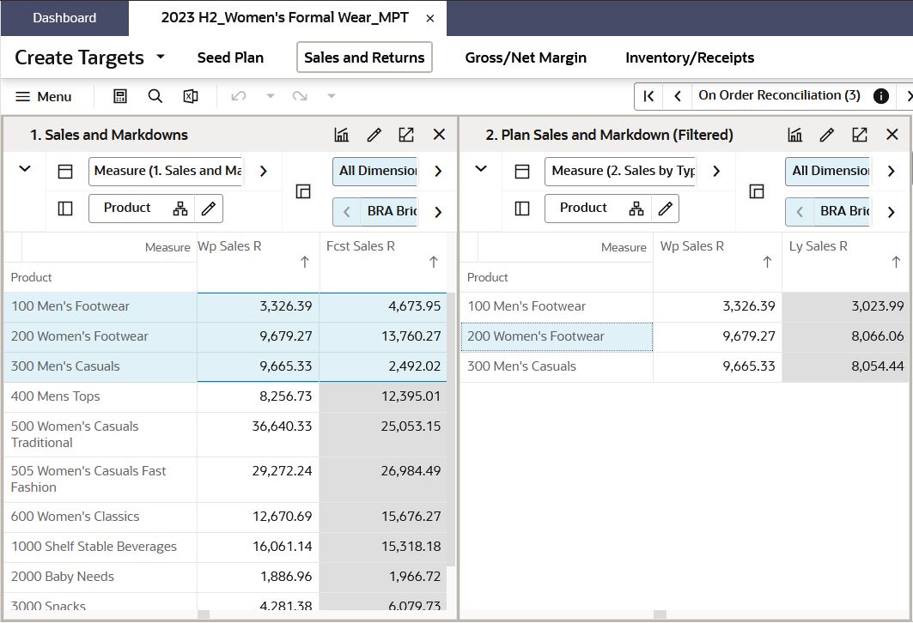Sort by Wp Sales R in left panel
913x623 pixels.
point(305,263)
